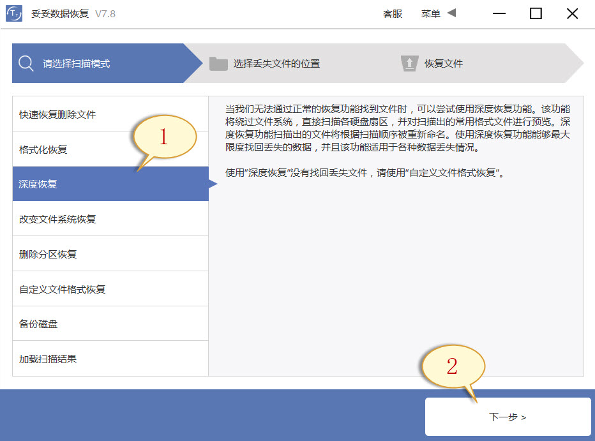Image resolution: width=595 pixels, height=441 pixels.
Task: Click the 妥妥数据恢复 logo icon
Action: coord(14,13)
